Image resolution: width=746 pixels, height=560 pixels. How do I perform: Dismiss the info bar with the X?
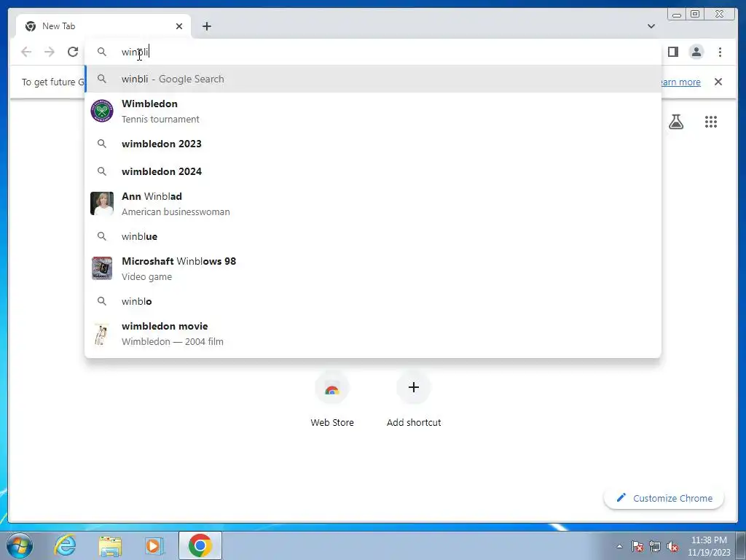click(718, 82)
